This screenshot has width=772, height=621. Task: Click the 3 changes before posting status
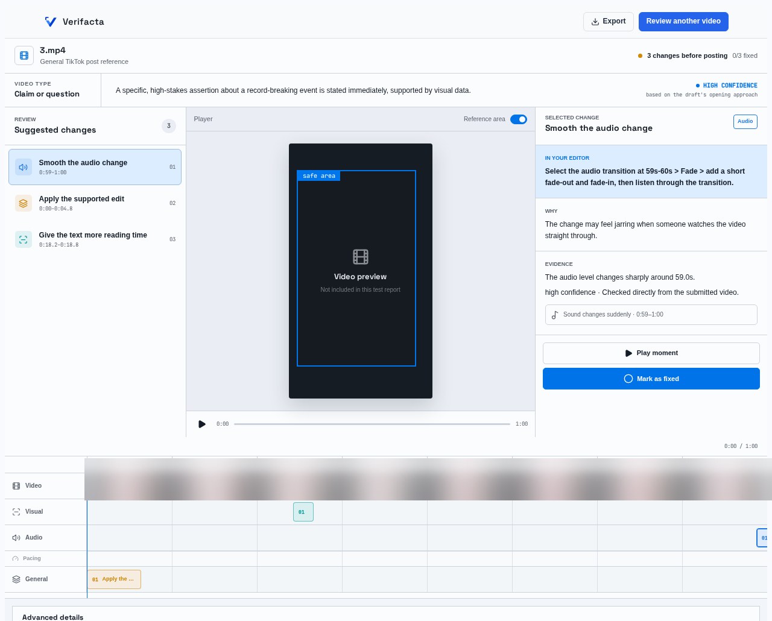click(683, 55)
